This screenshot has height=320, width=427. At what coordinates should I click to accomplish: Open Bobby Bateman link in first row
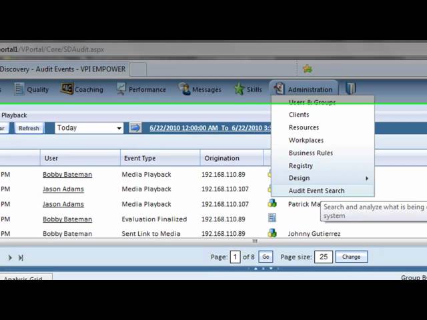(x=67, y=175)
